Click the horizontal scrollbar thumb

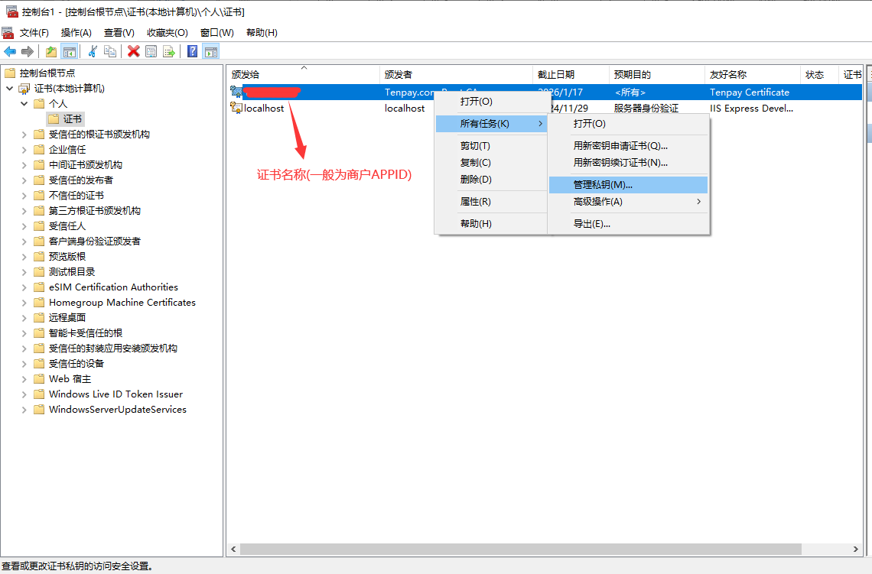[521, 549]
